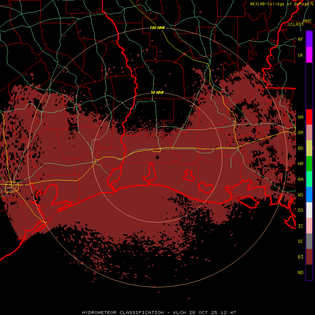Screen dimensions: 315x315
Task: Click the GR pinkish legend swatch
Action: point(309,132)
